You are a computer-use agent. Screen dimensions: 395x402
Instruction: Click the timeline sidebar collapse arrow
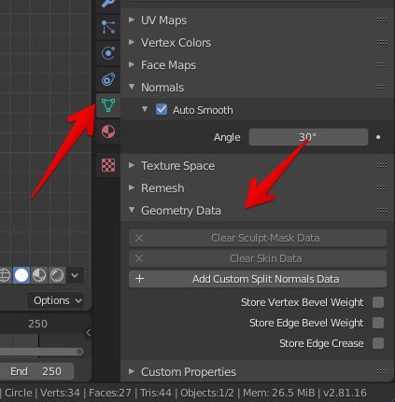[88, 333]
